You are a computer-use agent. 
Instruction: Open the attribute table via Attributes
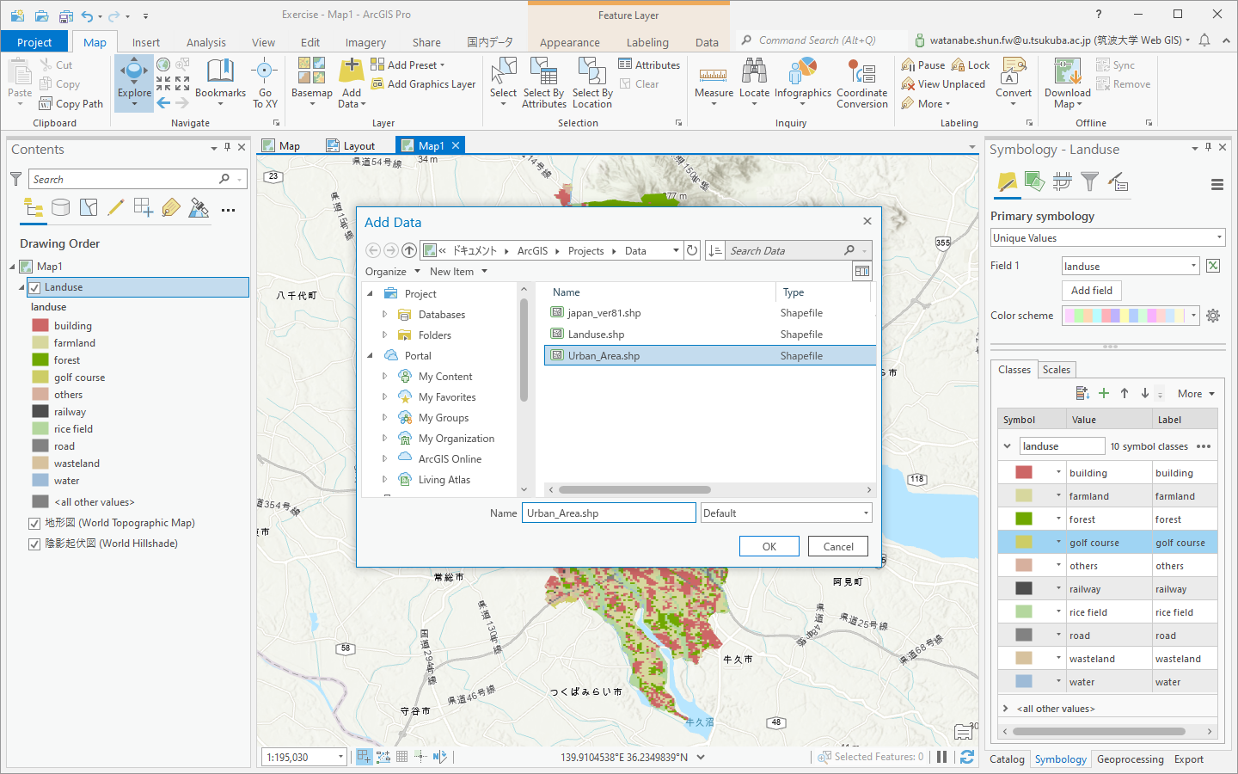pos(649,64)
